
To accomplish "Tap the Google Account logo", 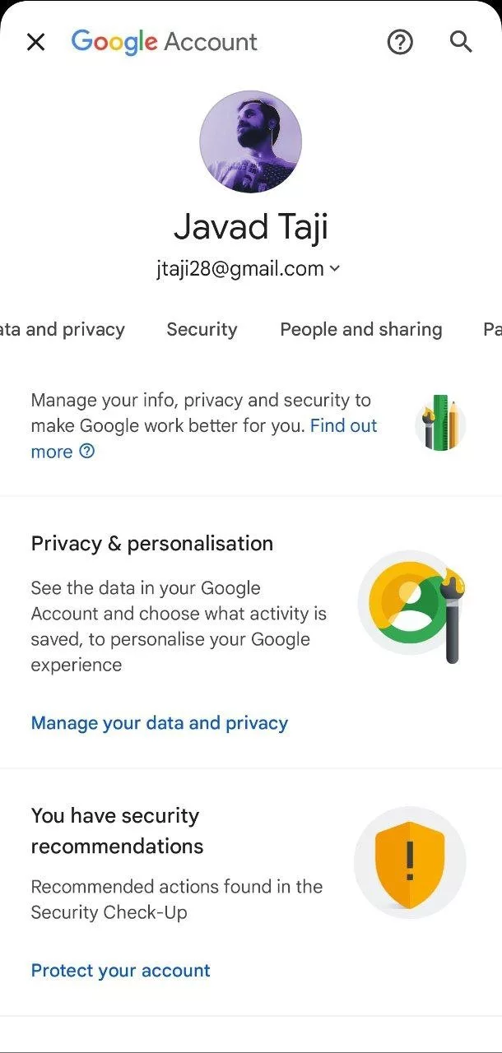I will point(165,42).
